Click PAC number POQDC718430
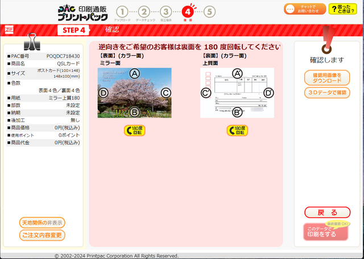The width and height of the screenshot is (364, 259). [x=63, y=56]
